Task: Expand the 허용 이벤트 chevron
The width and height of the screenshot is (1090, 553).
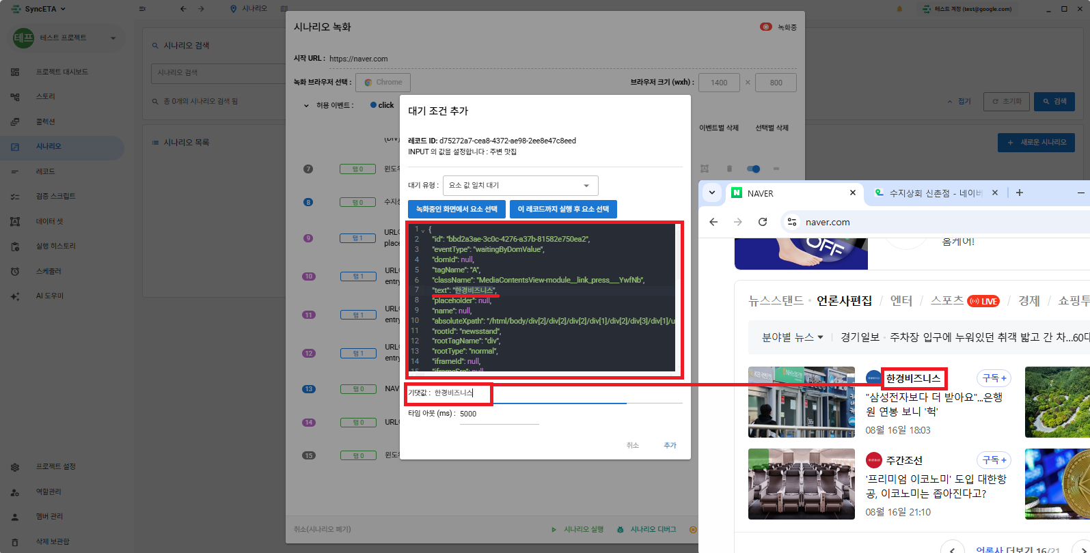Action: click(x=306, y=106)
